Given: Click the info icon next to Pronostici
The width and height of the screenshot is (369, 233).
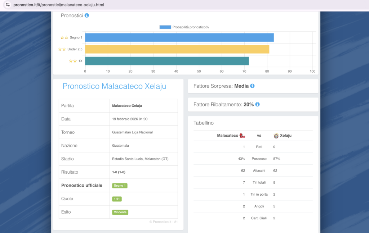Looking at the screenshot, I should click(87, 15).
